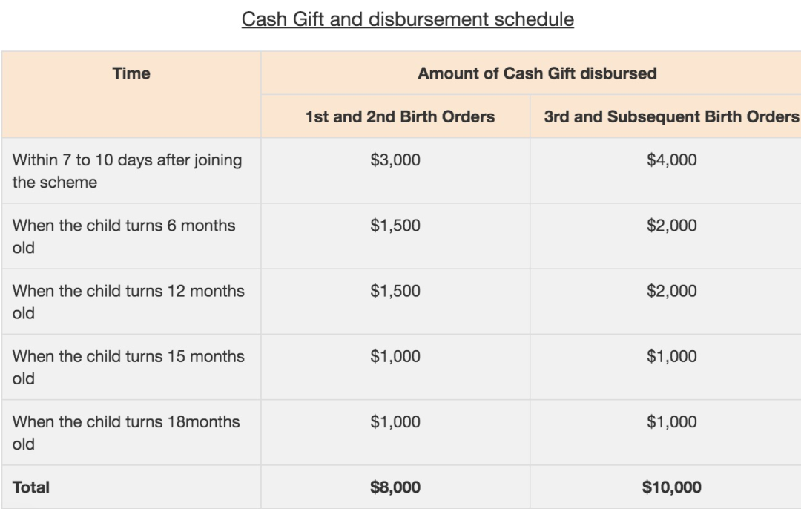This screenshot has width=801, height=509.
Task: Select the $8,000 total cell
Action: click(395, 487)
